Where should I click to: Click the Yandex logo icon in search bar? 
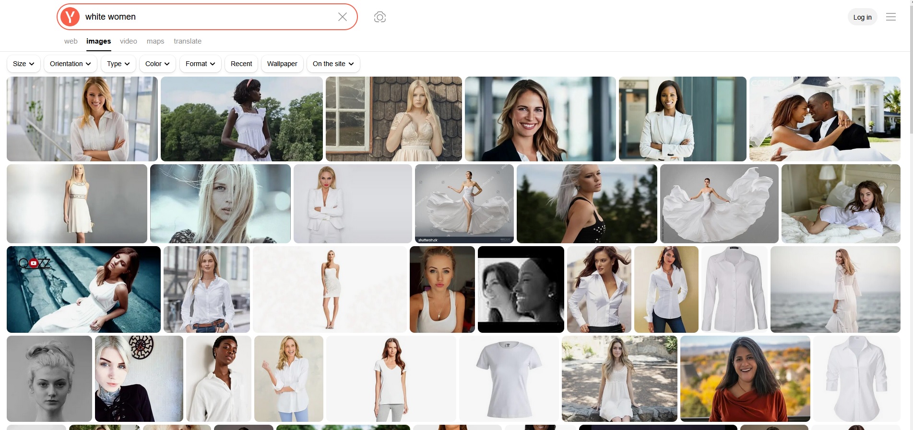click(70, 17)
